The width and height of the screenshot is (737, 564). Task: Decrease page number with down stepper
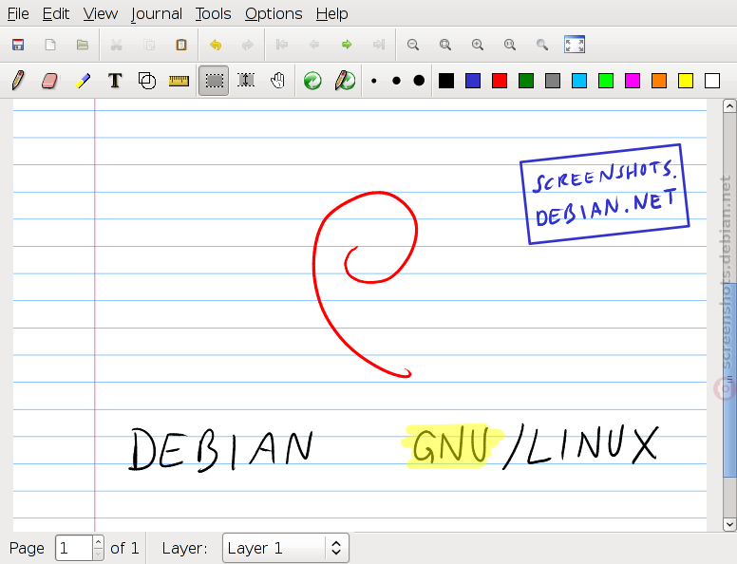tap(98, 555)
